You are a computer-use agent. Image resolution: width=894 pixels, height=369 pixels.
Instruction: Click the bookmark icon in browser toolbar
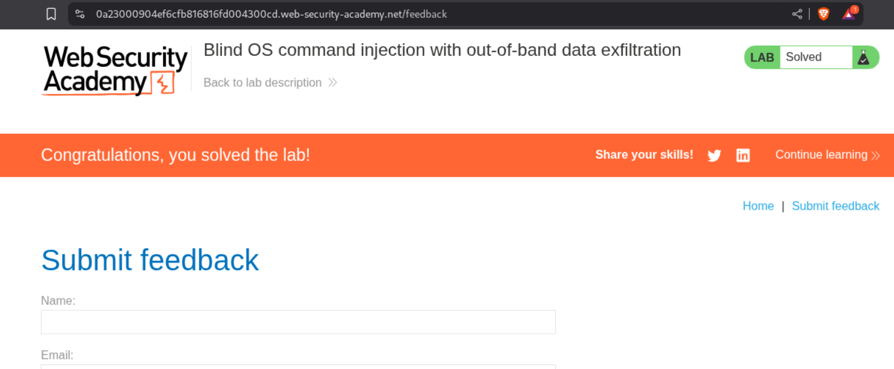point(51,14)
